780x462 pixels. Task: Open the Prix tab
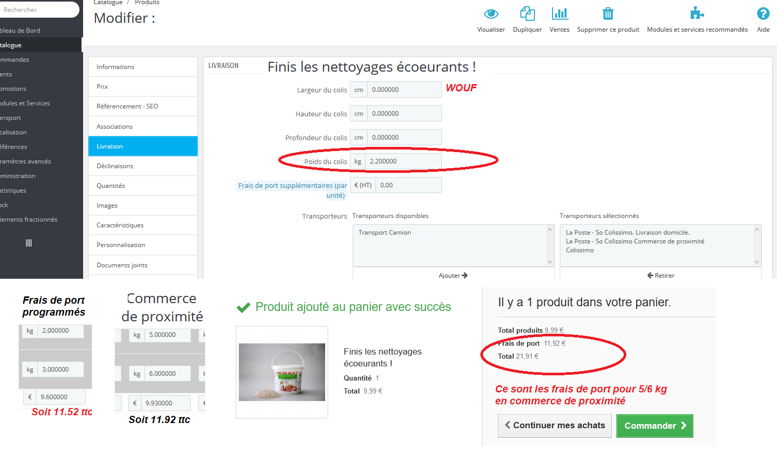143,87
